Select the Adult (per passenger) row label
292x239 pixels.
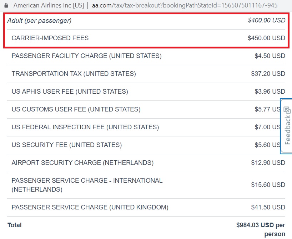click(39, 21)
